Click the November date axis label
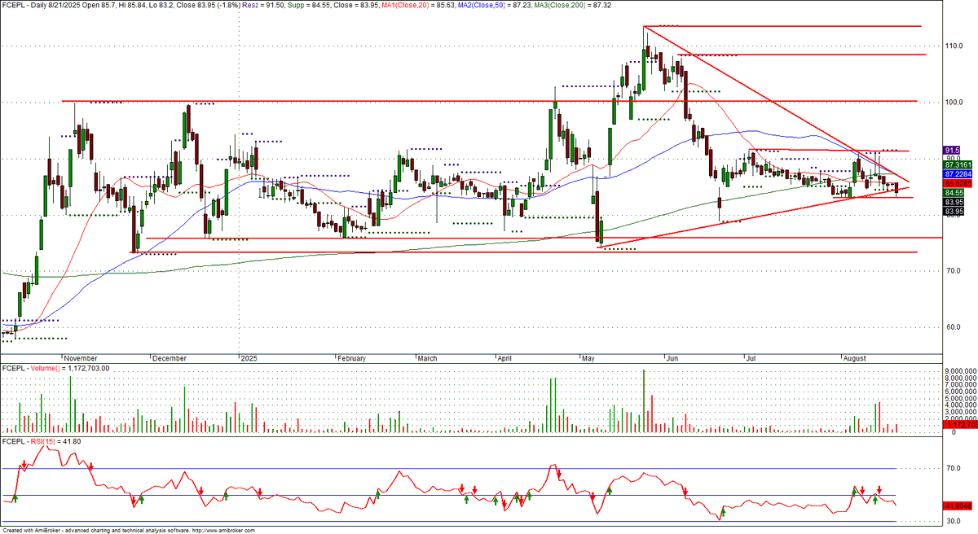978x534 pixels. 81,358
